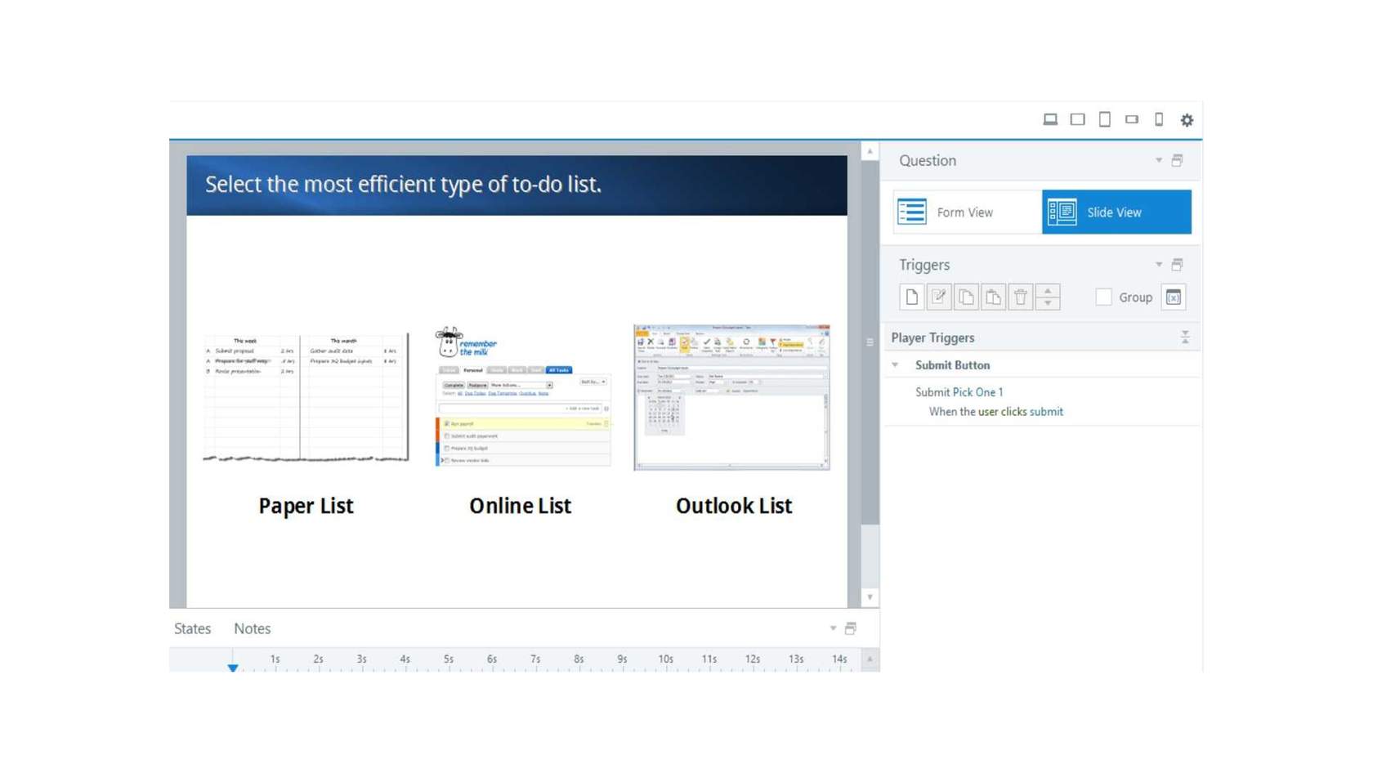Screen dimensions: 1373x773
Task: Click the slide question title text
Action: click(x=403, y=185)
